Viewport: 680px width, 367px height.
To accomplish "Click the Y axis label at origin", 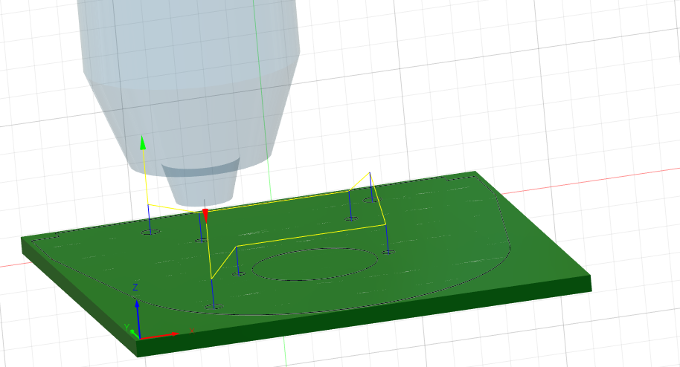I will pyautogui.click(x=127, y=327).
